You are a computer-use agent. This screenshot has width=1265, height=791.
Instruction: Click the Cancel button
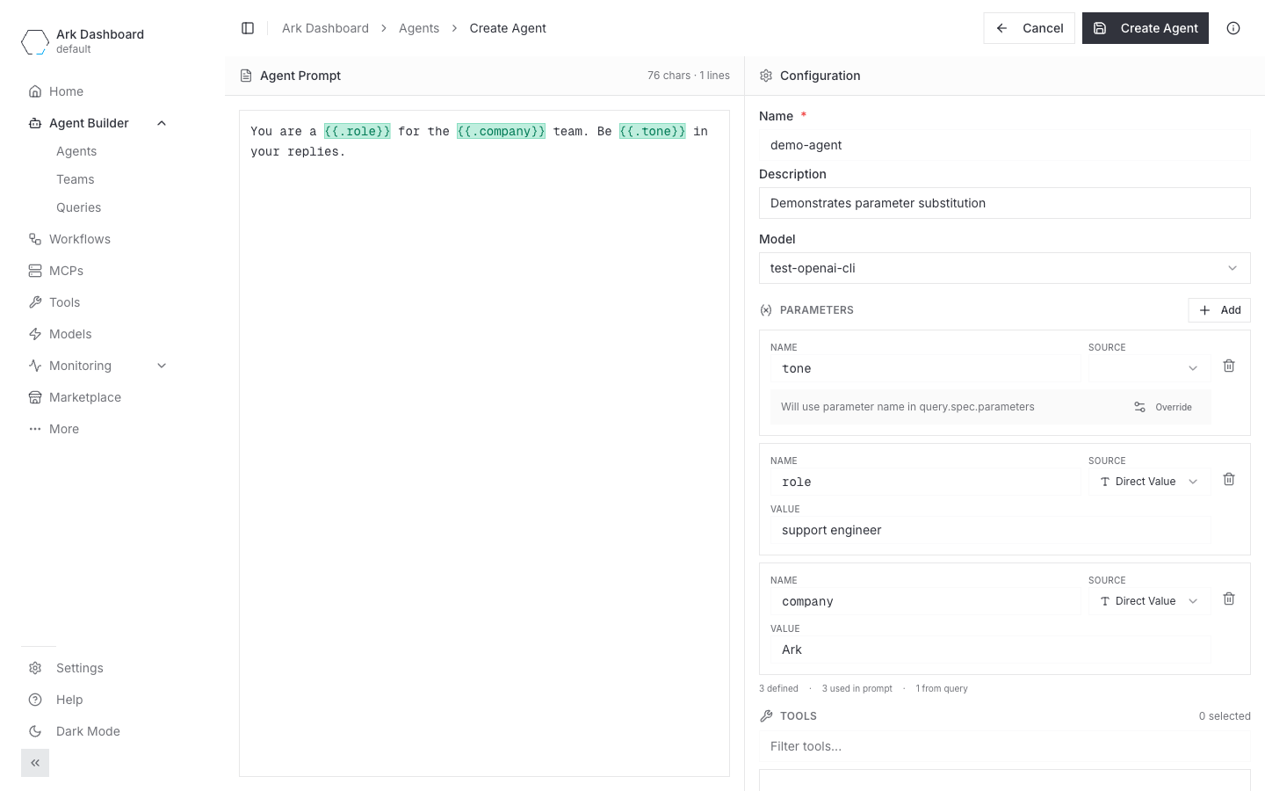point(1029,28)
